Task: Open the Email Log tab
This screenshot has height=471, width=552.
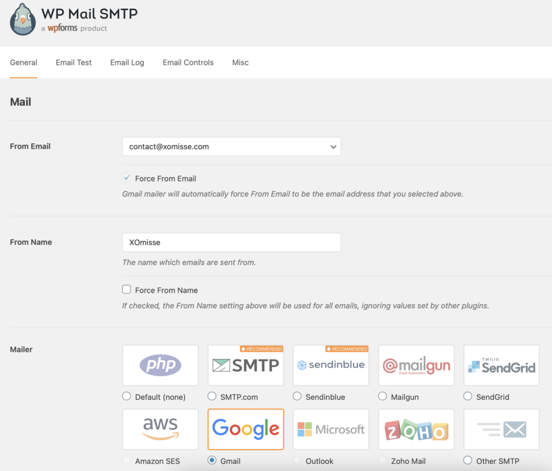Action: click(127, 63)
